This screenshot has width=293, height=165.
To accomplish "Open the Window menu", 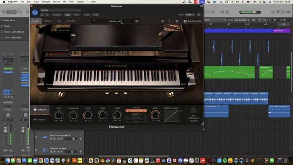I will pyautogui.click(x=81, y=2).
